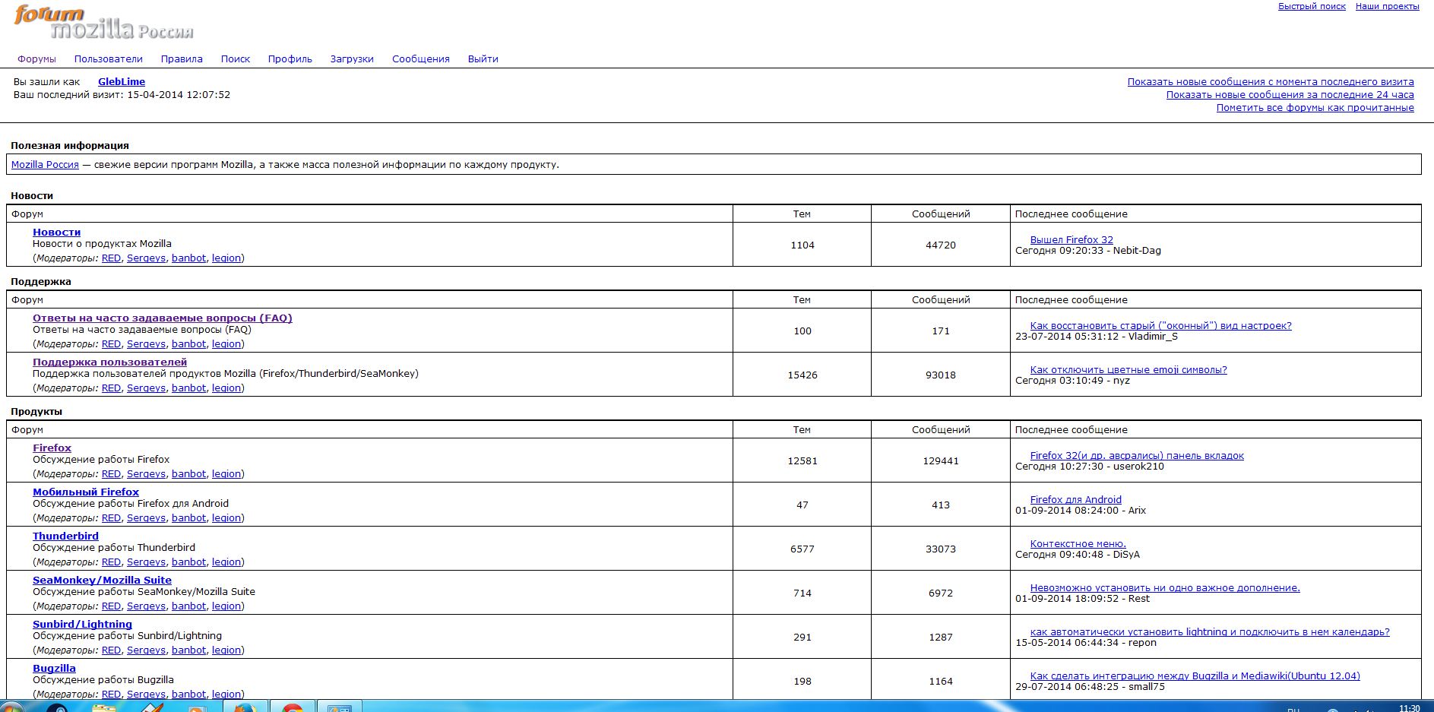1434x712 pixels.
Task: Open the Мобильный Firefox forum
Action: coord(86,492)
